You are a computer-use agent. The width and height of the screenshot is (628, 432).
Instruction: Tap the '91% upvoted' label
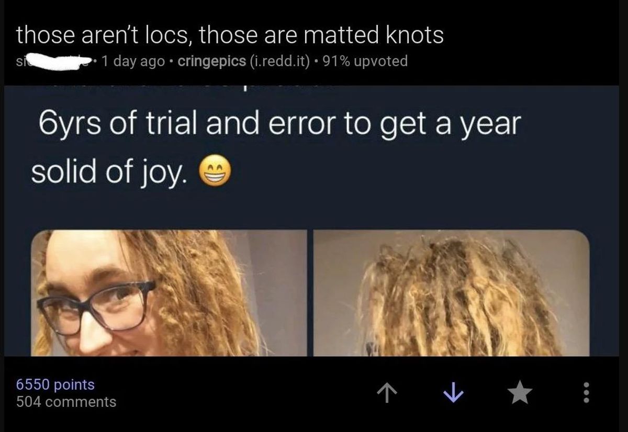point(365,61)
